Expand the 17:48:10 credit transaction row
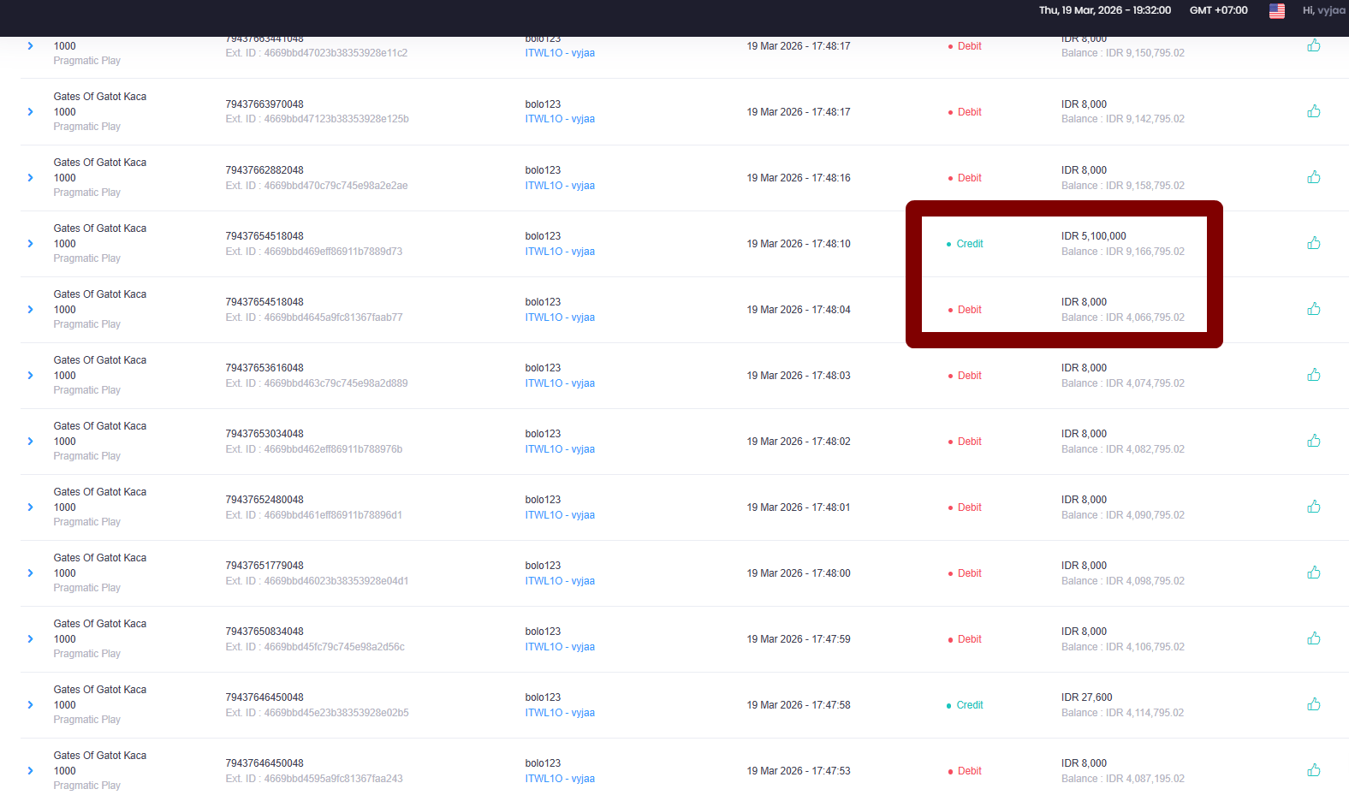 pos(31,244)
